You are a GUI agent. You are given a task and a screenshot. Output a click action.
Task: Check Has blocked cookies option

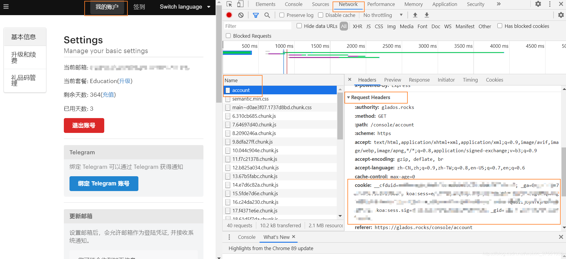pos(500,26)
